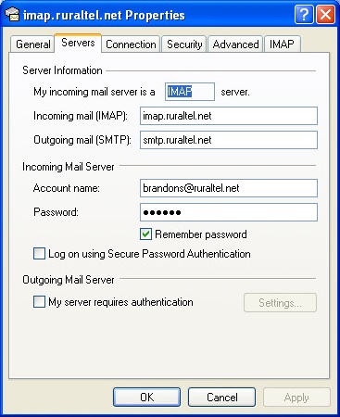
Task: Close the Properties dialog with the X
Action: click(x=326, y=14)
